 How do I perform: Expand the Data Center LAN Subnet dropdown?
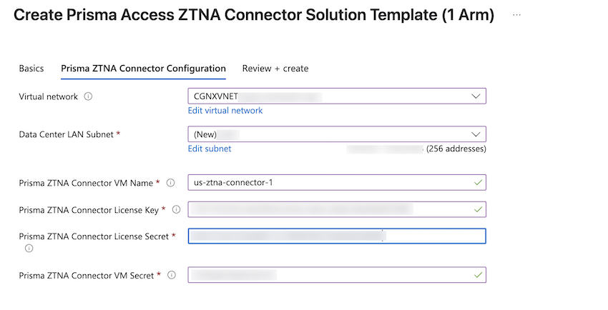click(x=476, y=134)
